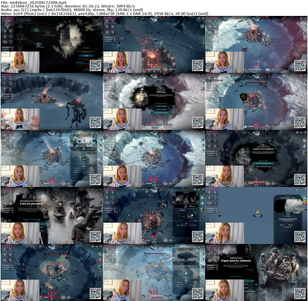The height and width of the screenshot is (301, 308).
Task: Open the frame stamped 01:00:14
Action: [x=52, y=215]
